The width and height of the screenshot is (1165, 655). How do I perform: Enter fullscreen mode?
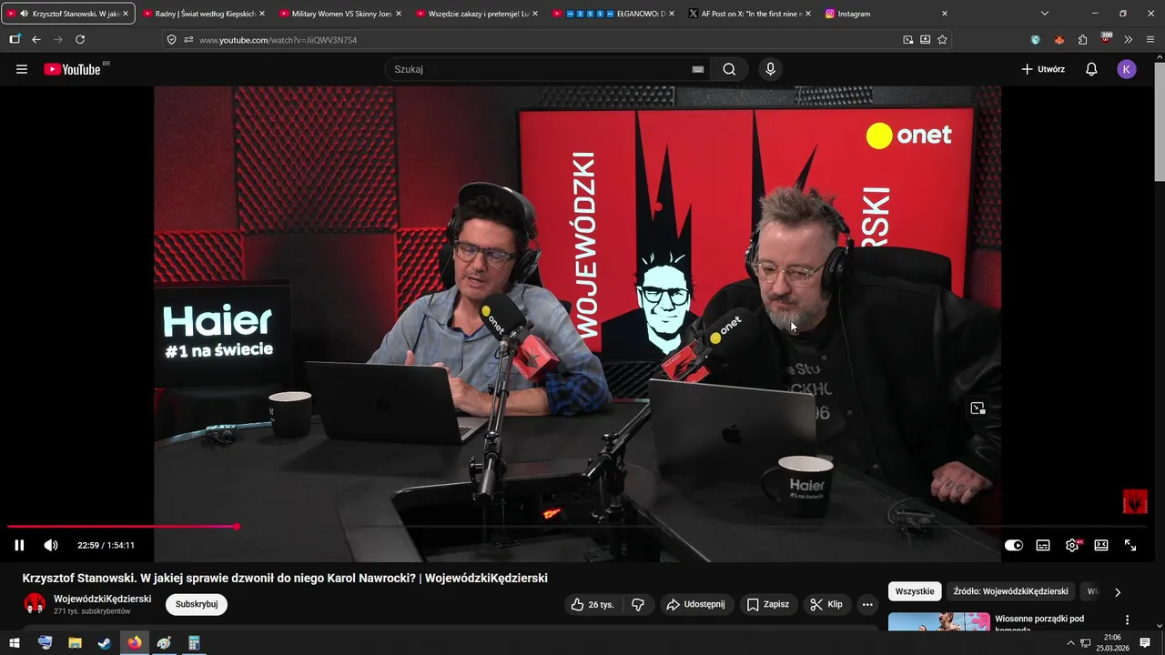pos(1130,545)
